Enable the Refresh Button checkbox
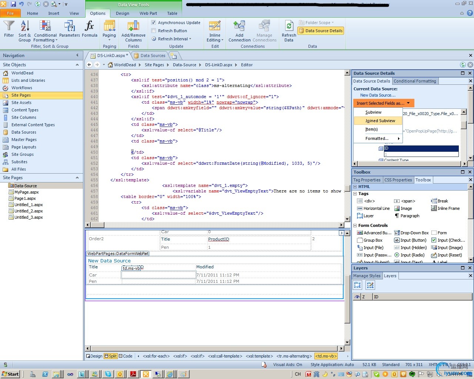The height and width of the screenshot is (379, 474). (154, 31)
